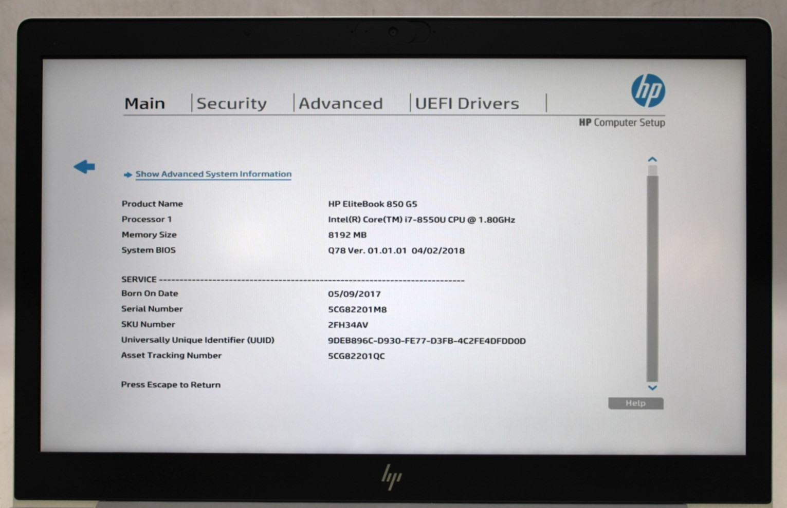
Task: Select the Serial Number label
Action: point(152,309)
